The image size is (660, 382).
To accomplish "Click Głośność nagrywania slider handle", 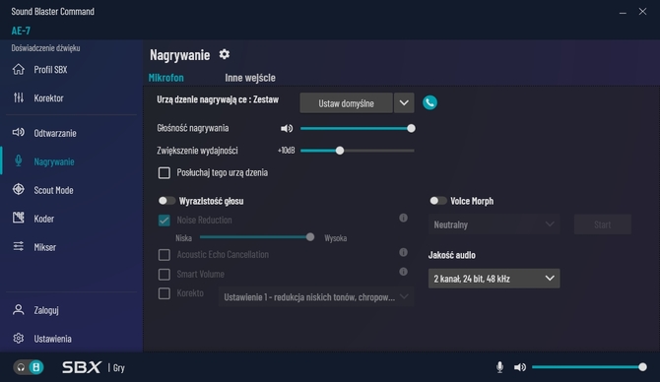I will click(x=411, y=128).
